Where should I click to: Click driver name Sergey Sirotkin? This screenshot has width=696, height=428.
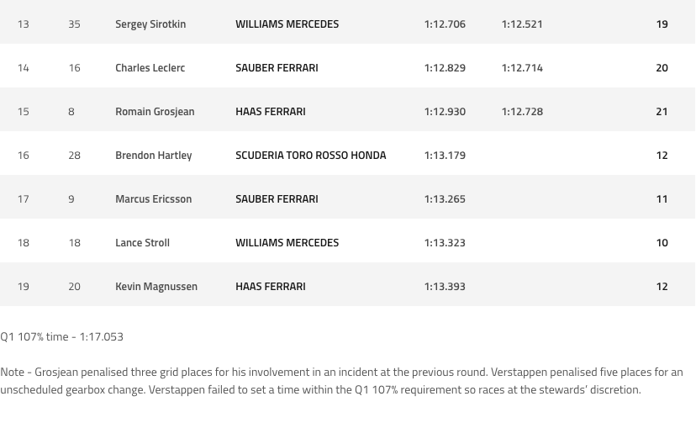[150, 24]
